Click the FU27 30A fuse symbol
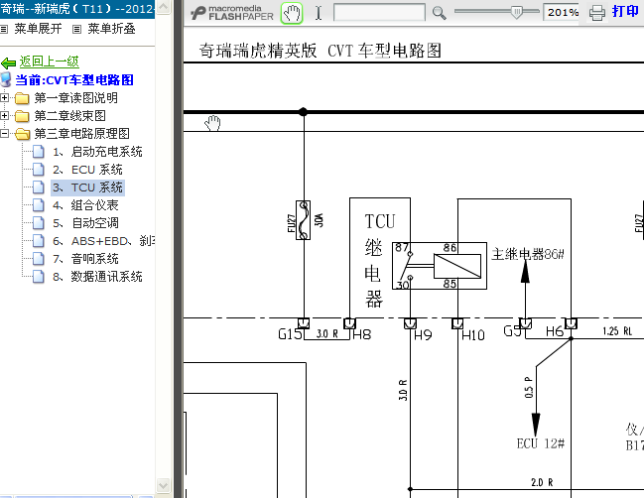The width and height of the screenshot is (644, 498). 303,220
